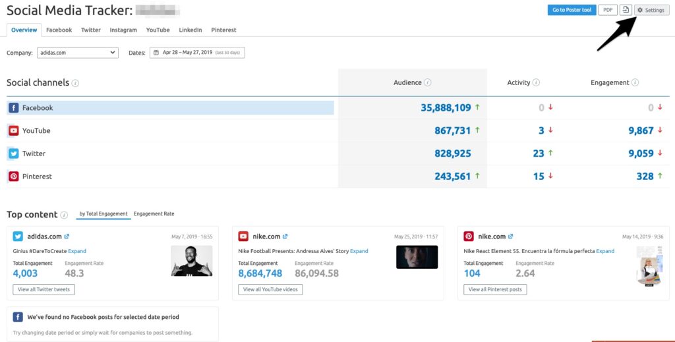
Task: Open the Company dropdown showing adidas.com
Action: (x=76, y=53)
